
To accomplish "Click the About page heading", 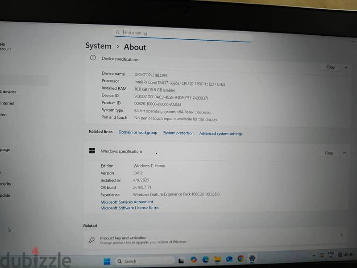I will 135,47.
